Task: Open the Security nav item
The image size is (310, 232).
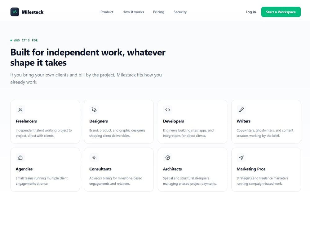Action: pyautogui.click(x=180, y=12)
